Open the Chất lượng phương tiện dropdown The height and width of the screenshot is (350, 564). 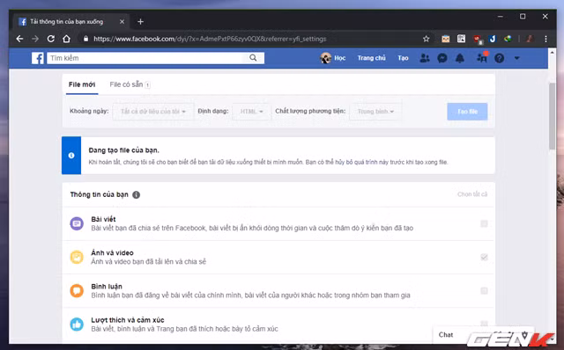375,112
